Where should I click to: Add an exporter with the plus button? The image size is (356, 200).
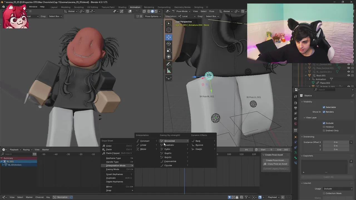click(351, 161)
